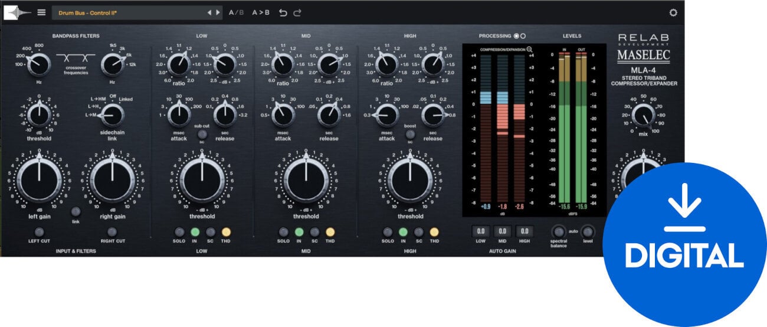Toggle RIGHT CUT button
Viewport: 767px width, 327px height.
113,232
